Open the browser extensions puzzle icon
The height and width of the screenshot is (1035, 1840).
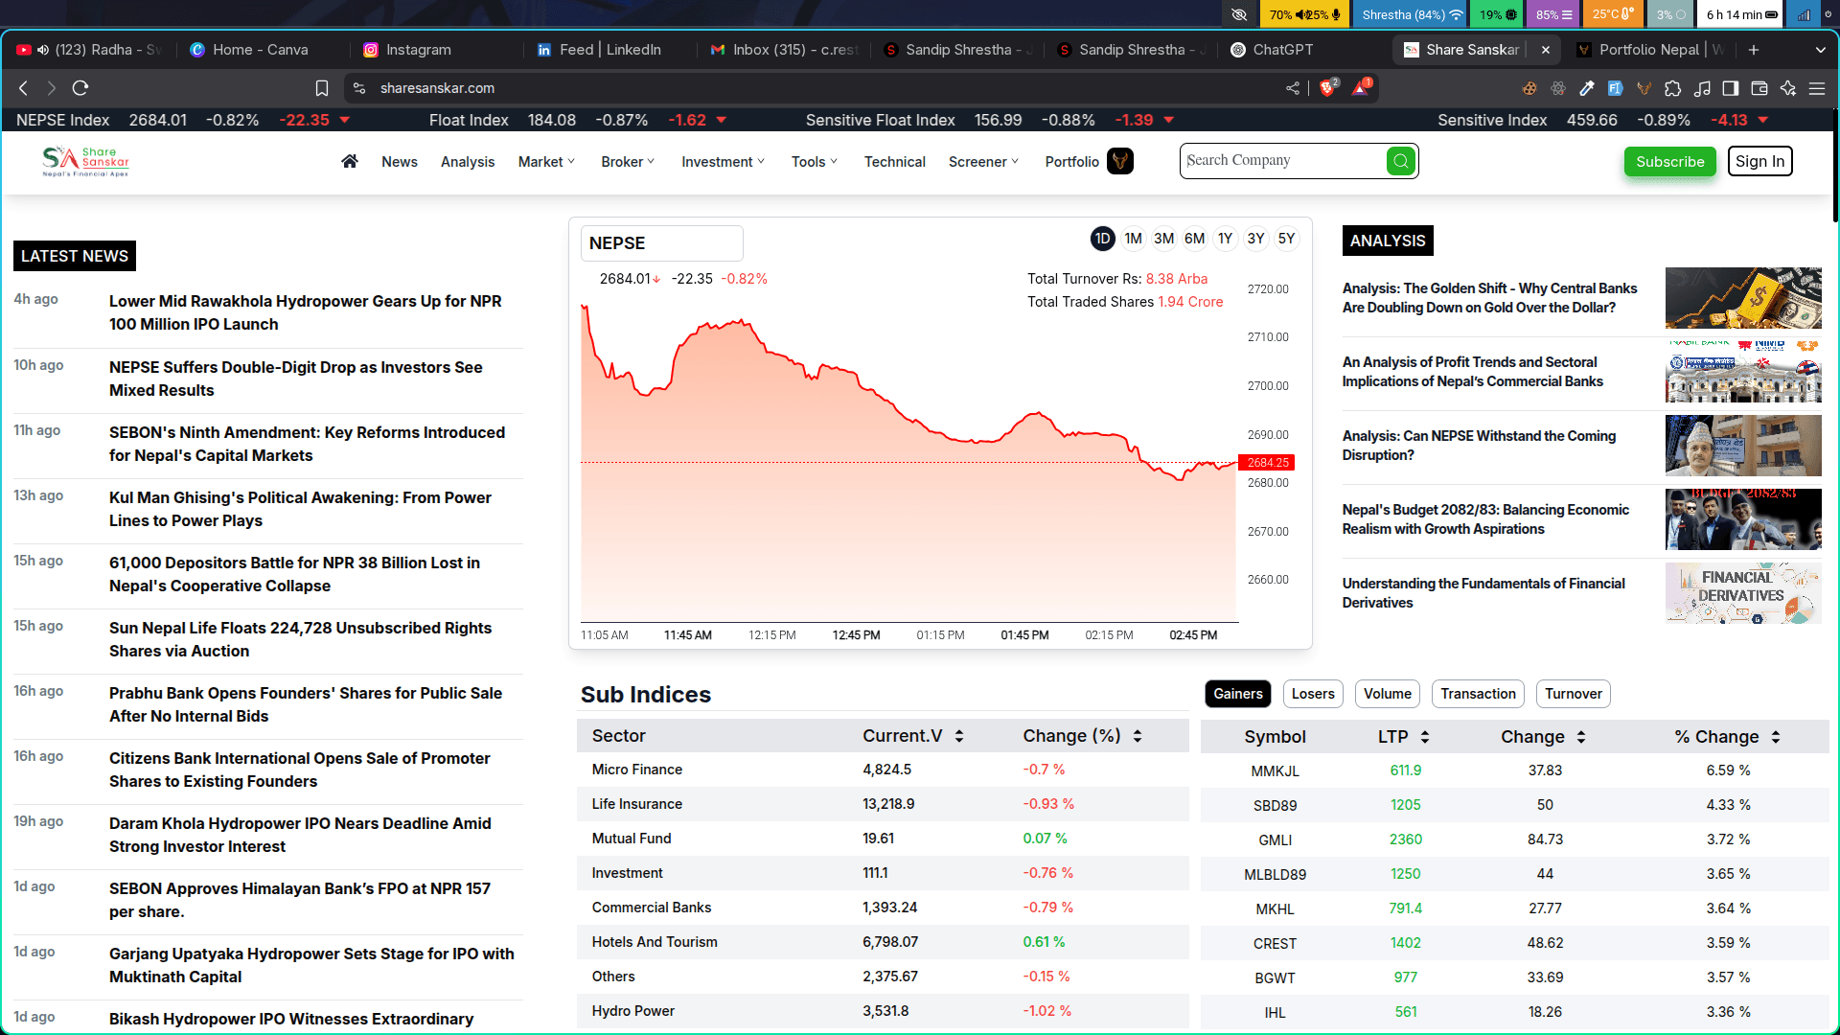pos(1672,88)
